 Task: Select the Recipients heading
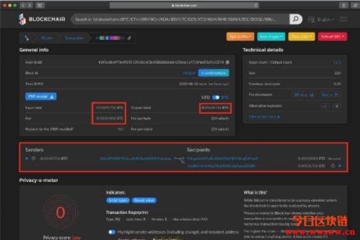pyautogui.click(x=199, y=150)
